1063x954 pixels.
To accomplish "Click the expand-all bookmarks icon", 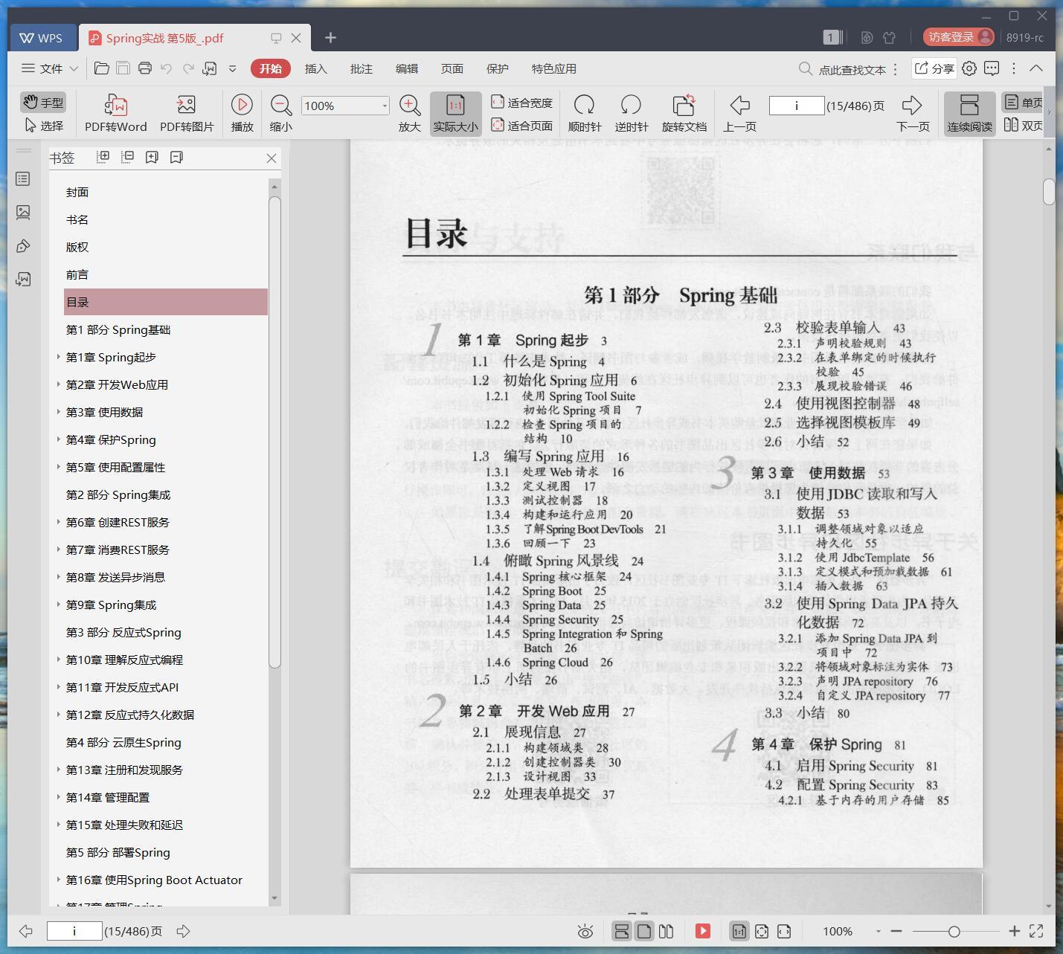I will (103, 157).
